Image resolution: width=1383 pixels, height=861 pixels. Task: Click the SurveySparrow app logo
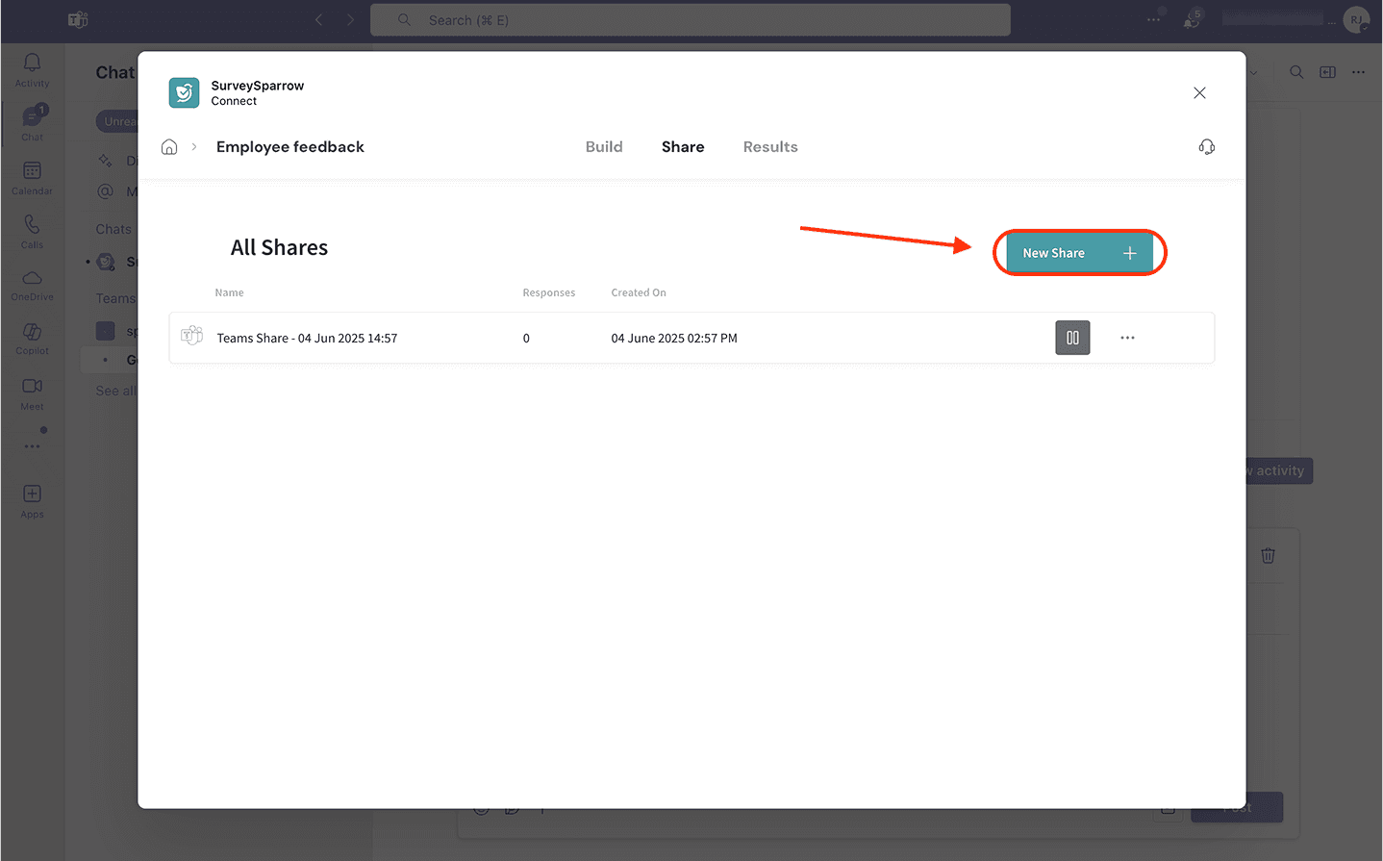pyautogui.click(x=184, y=93)
